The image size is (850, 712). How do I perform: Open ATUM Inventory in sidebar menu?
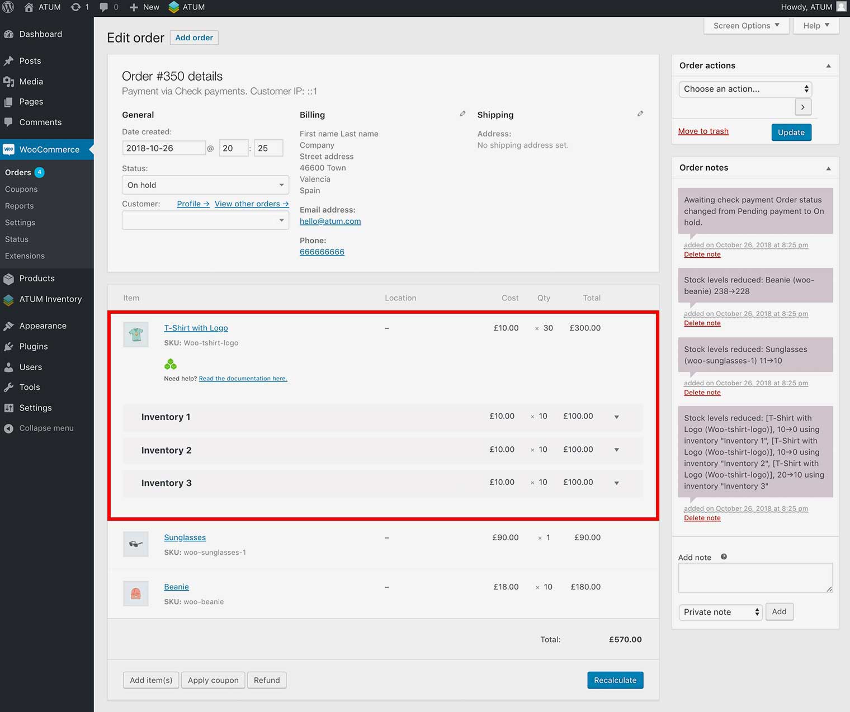(50, 299)
